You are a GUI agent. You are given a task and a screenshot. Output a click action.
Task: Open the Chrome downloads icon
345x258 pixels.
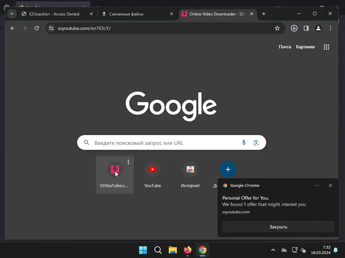(294, 28)
